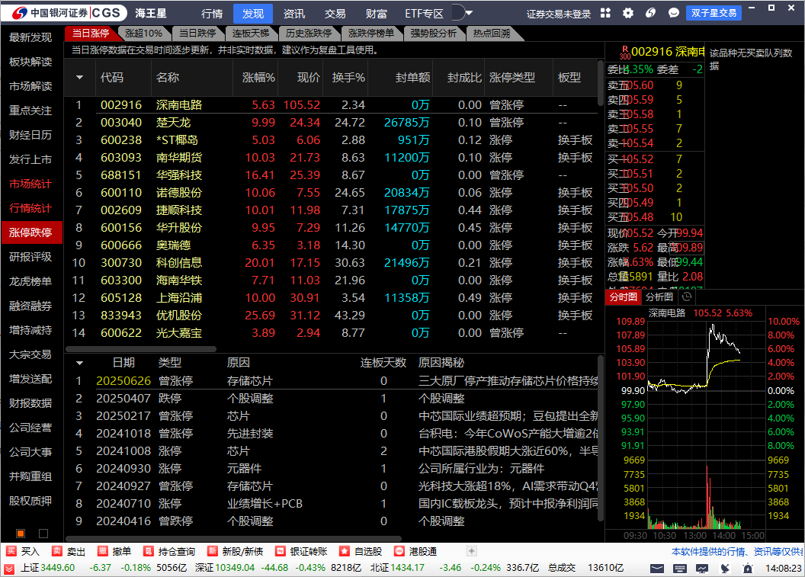Screen dimensions: 805x577
Task: Select history row 20241008 涨停
Action: [x=330, y=451]
